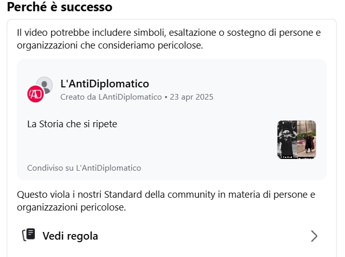Click the red L'AD logo avatar
Image resolution: width=345 pixels, height=257 pixels.
click(35, 94)
